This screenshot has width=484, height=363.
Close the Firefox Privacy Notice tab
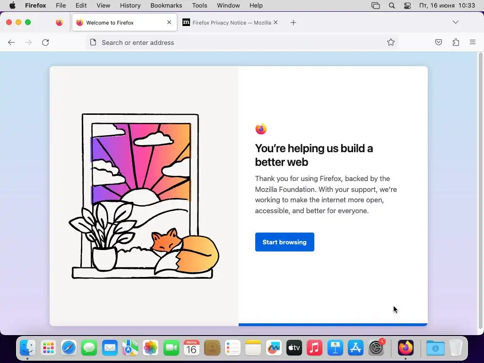point(276,22)
